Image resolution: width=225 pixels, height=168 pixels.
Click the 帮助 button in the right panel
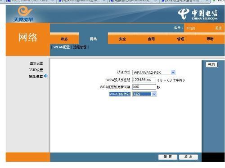click(x=211, y=64)
